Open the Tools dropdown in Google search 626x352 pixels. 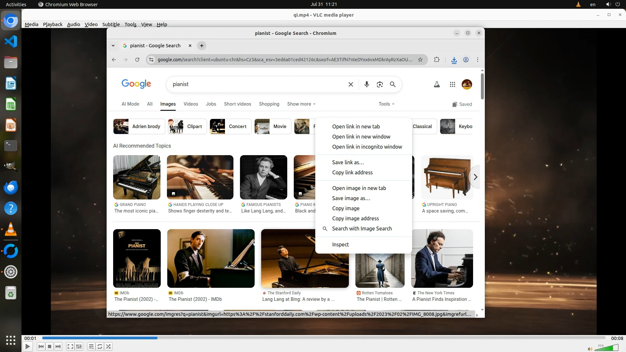[386, 104]
